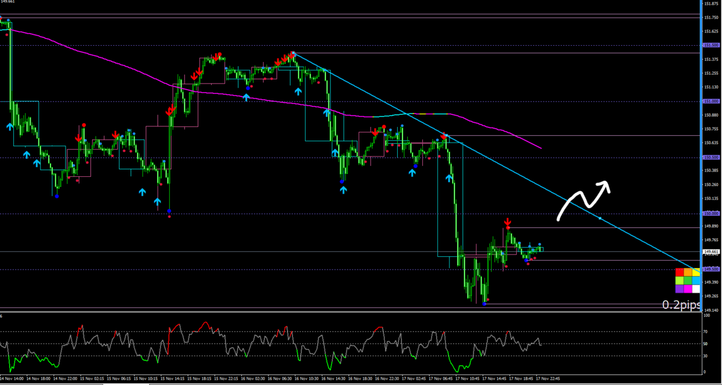Click the highlighted 150.500 price level label

712,157
